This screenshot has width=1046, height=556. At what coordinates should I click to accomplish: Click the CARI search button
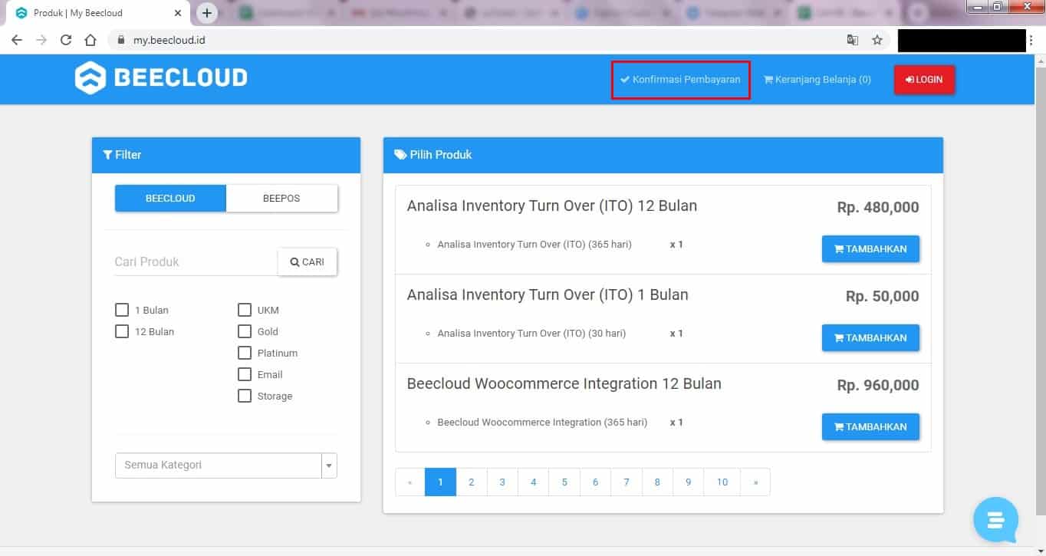coord(308,262)
